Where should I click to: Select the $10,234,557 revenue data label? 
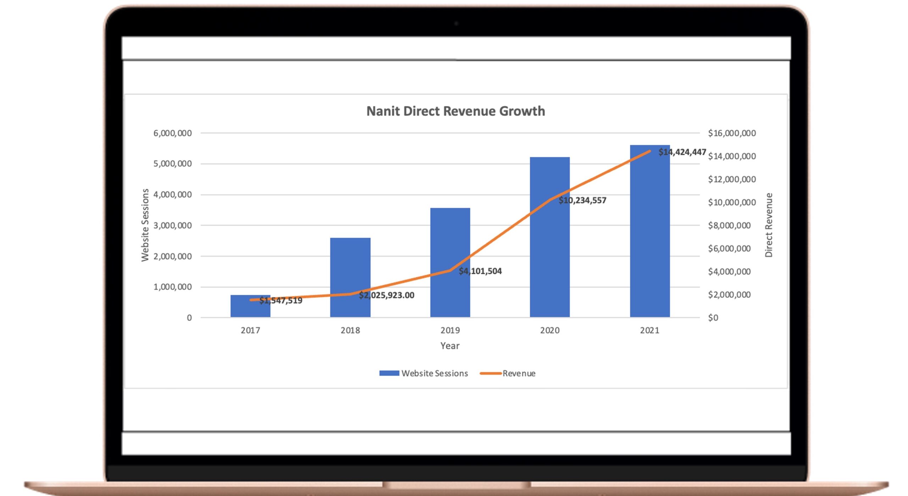(x=582, y=200)
